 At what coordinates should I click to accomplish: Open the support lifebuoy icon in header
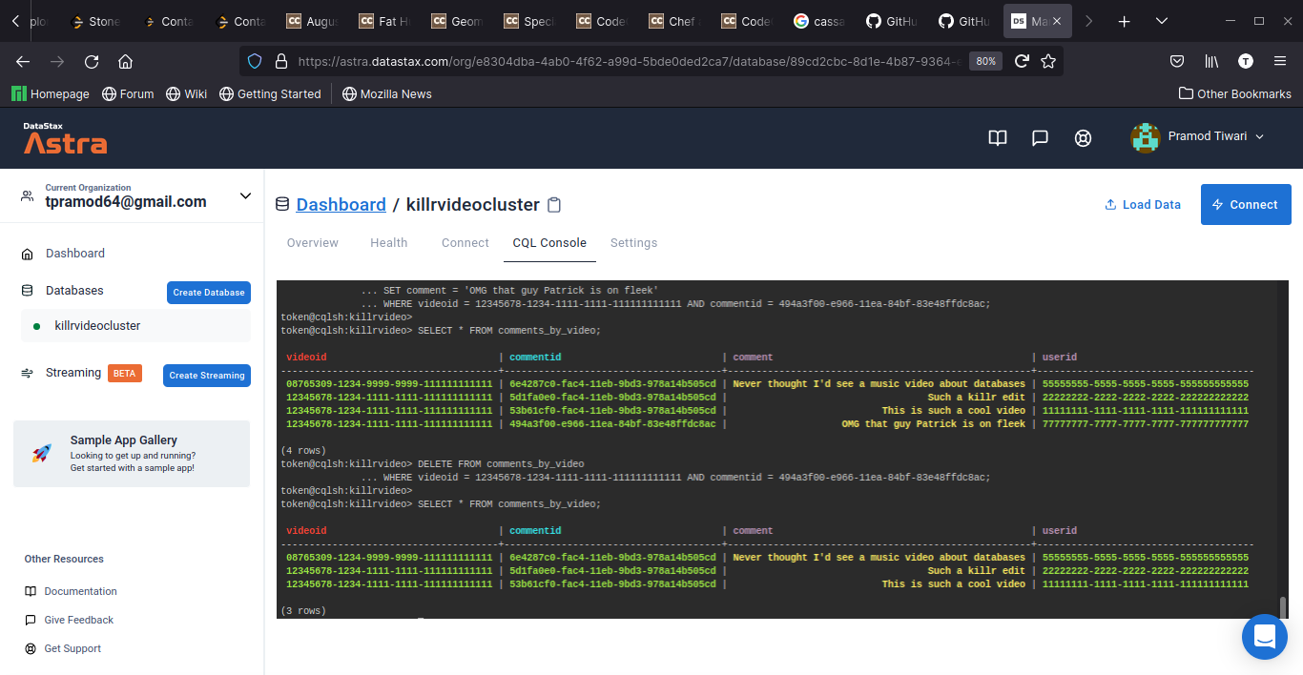[1083, 137]
